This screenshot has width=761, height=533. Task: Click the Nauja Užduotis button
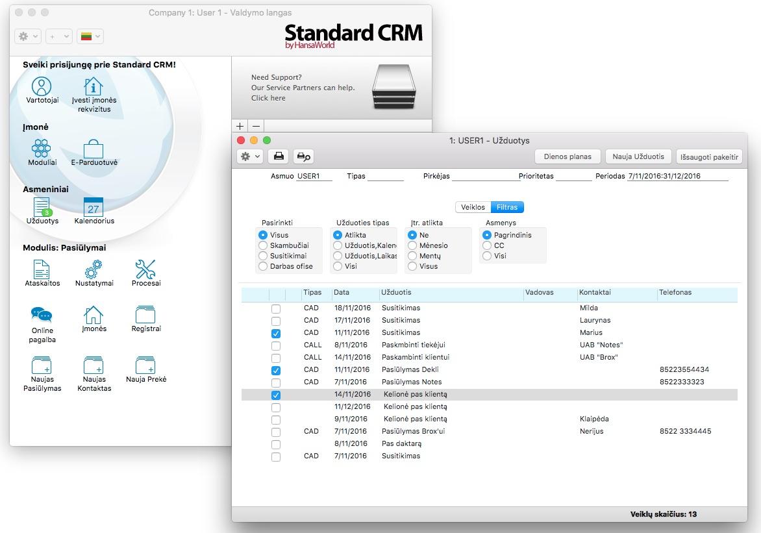[x=638, y=156]
